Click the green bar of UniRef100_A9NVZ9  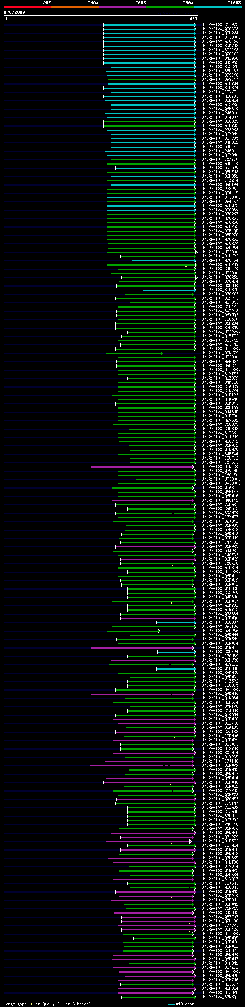tap(134, 353)
